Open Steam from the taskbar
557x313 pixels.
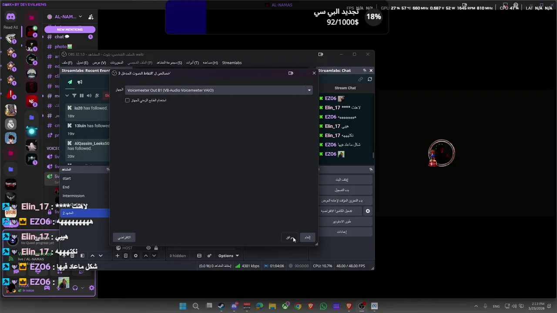pyautogui.click(x=221, y=306)
